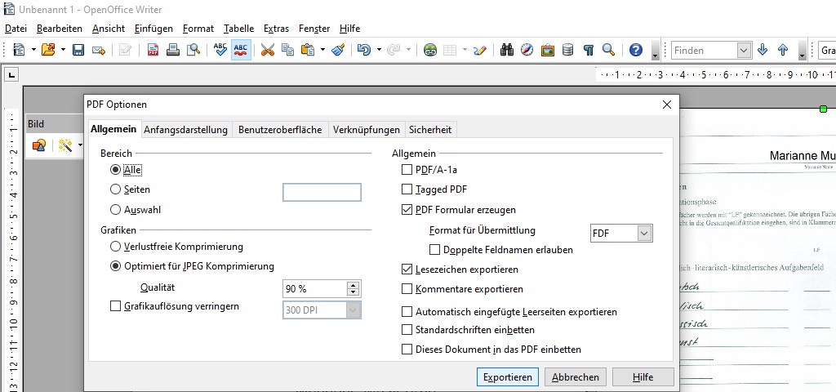Image resolution: width=836 pixels, height=392 pixels.
Task: Click the Show Draw Functions pencil icon
Action: 479,50
